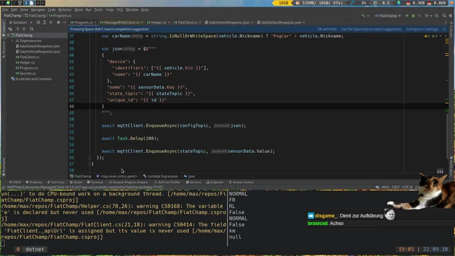This screenshot has width=455, height=256.
Task: Dismiss the completion suggestion notification bar
Action: point(444,29)
